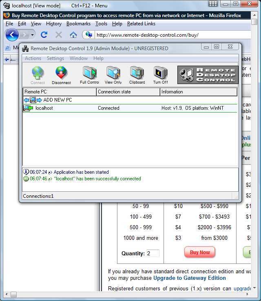Click the viewer window title icon
Screen dimensions: 261x301
[7, 6]
